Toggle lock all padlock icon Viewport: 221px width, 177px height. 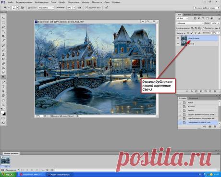(199, 33)
